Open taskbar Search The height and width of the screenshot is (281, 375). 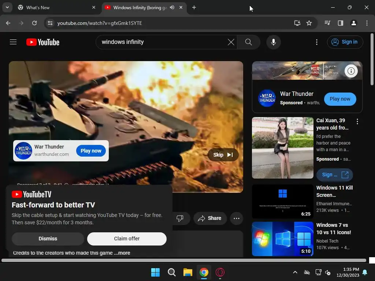click(171, 272)
